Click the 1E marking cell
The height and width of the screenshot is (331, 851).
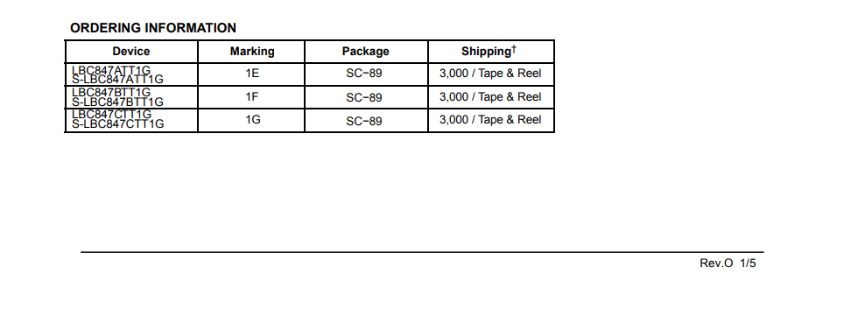(x=252, y=74)
